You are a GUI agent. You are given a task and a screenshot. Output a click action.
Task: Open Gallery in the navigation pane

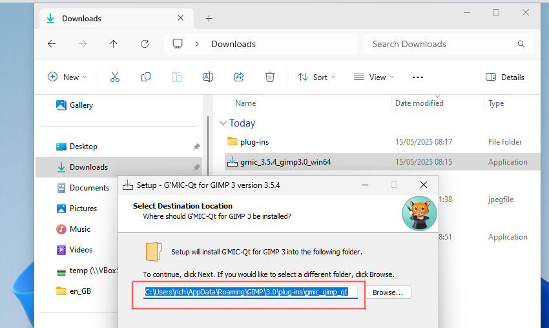pyautogui.click(x=74, y=105)
